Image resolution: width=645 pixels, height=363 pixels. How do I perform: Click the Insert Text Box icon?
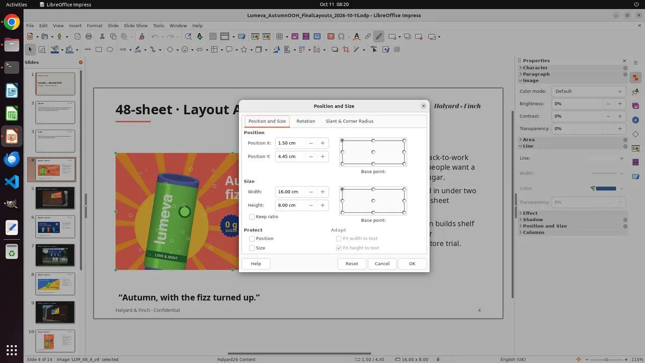tap(331, 36)
